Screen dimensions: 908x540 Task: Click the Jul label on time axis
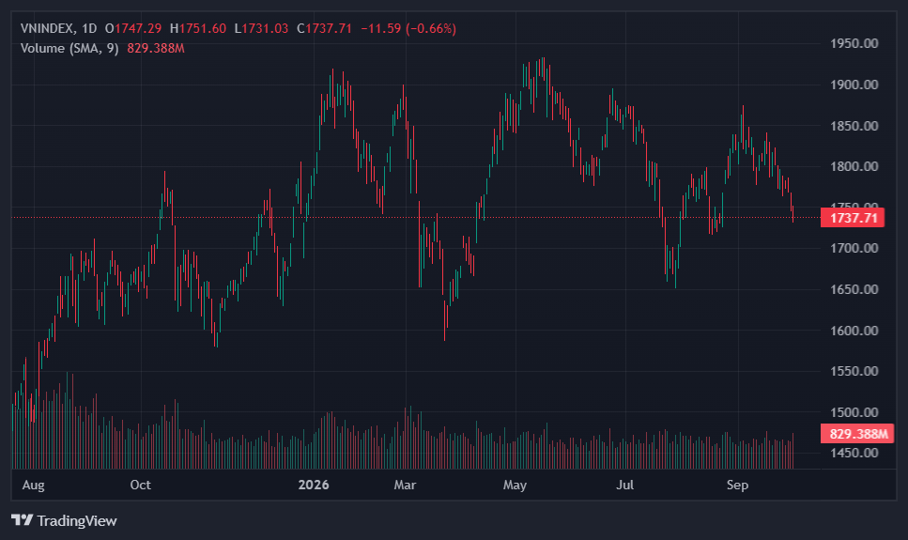click(x=624, y=485)
